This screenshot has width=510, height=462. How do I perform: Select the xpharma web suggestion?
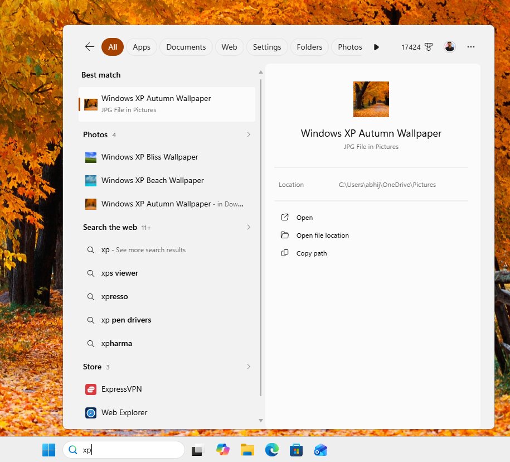(x=167, y=344)
